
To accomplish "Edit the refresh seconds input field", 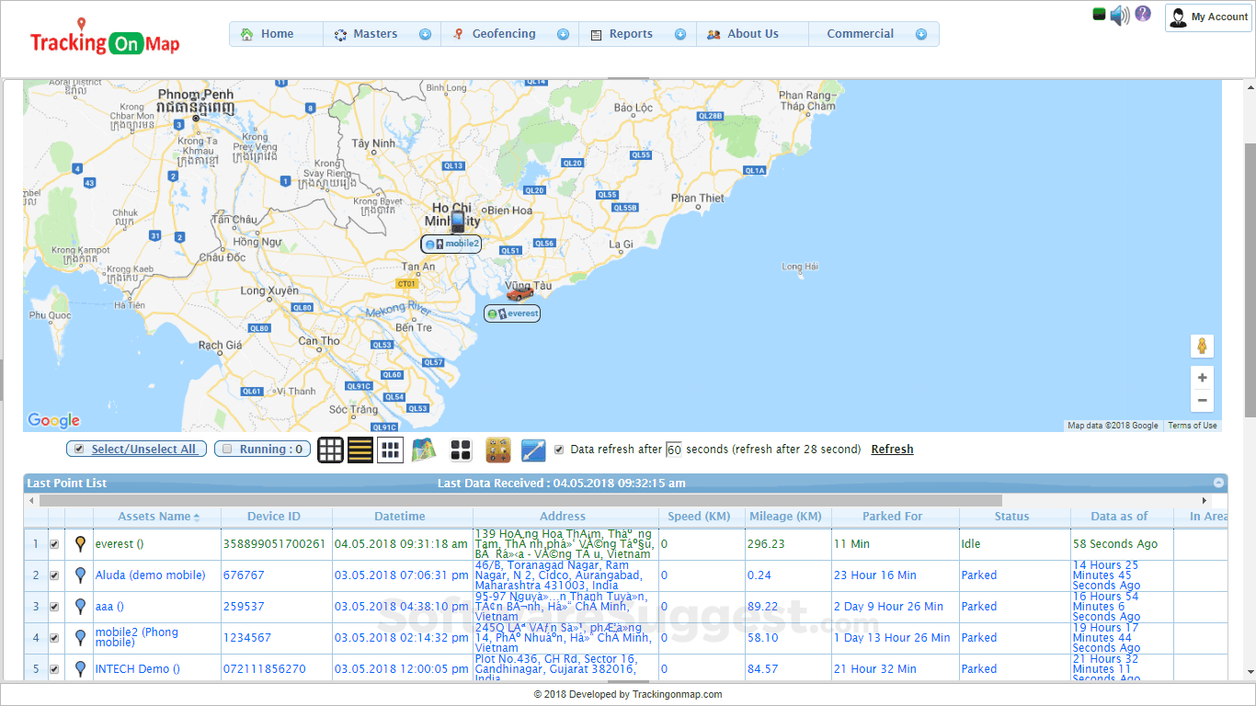I will click(x=675, y=449).
